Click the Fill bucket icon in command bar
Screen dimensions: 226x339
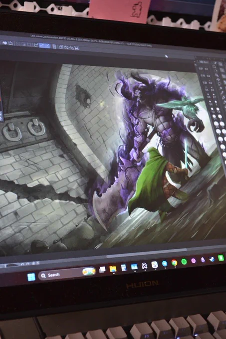[x=5, y=43]
